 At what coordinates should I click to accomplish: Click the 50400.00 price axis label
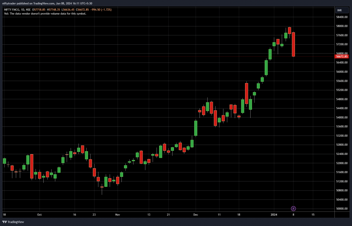click(x=342, y=200)
